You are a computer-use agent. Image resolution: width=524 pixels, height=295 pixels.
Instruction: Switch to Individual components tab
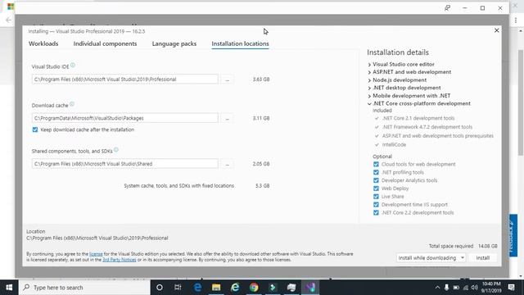pyautogui.click(x=105, y=43)
